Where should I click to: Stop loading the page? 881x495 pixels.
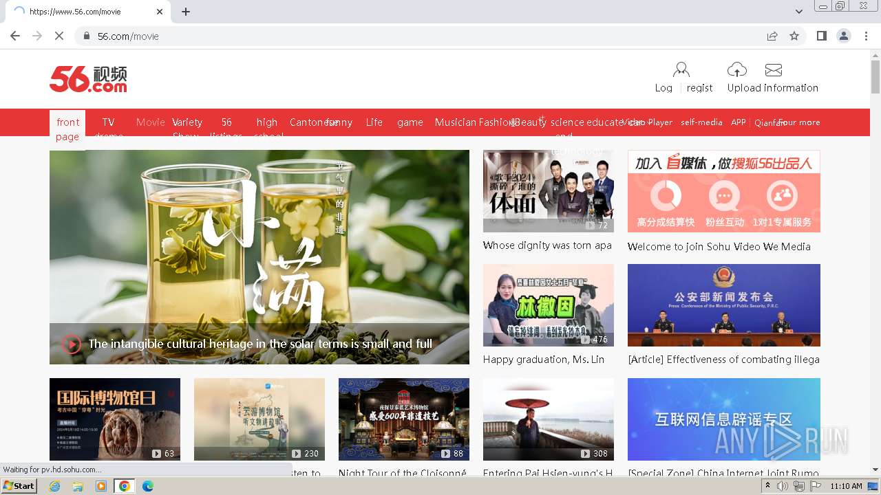[x=59, y=36]
